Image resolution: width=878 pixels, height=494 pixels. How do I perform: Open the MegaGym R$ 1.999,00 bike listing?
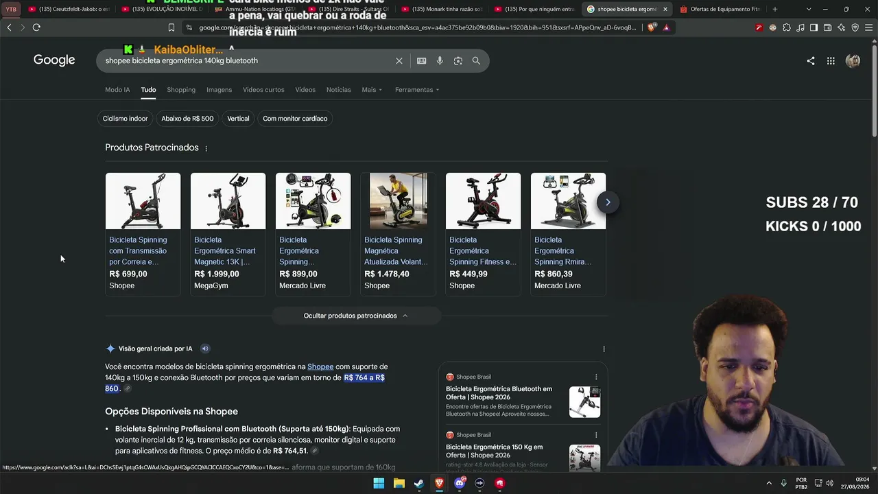coord(228,234)
